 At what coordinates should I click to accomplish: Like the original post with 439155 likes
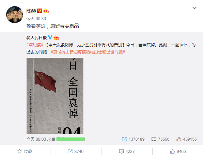click(186, 139)
